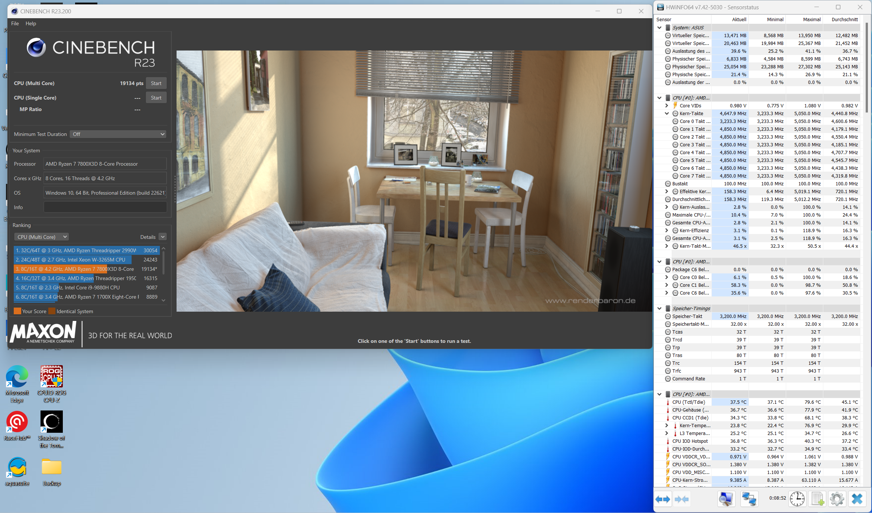872x513 pixels.
Task: Expand the Effektive Ker... row
Action: (x=667, y=191)
